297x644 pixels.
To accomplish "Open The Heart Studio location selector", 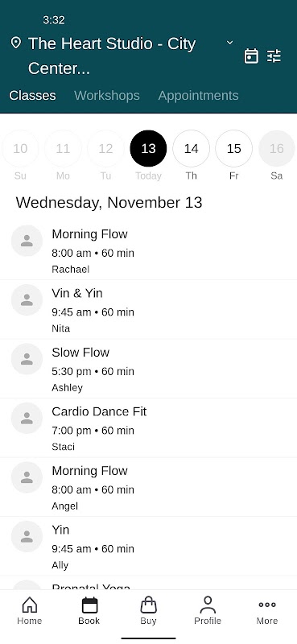I will pos(112,56).
